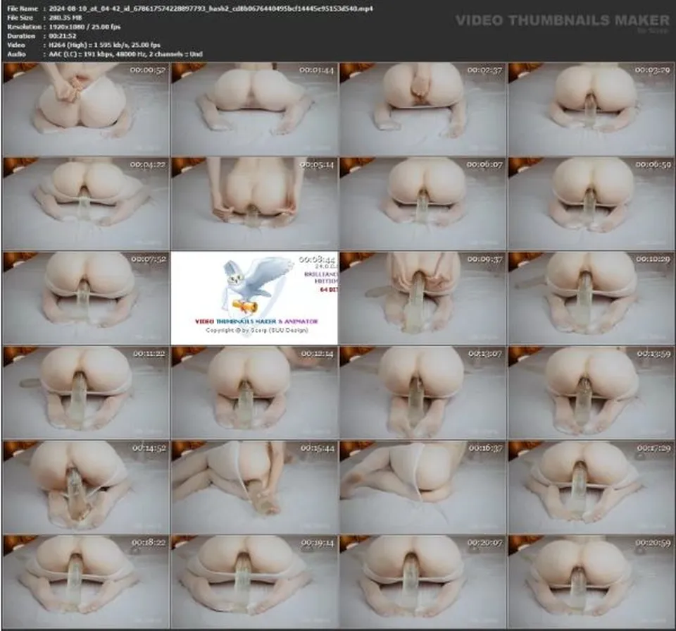Open the frame stamped 00:01:44
676x631 pixels.
[254, 109]
